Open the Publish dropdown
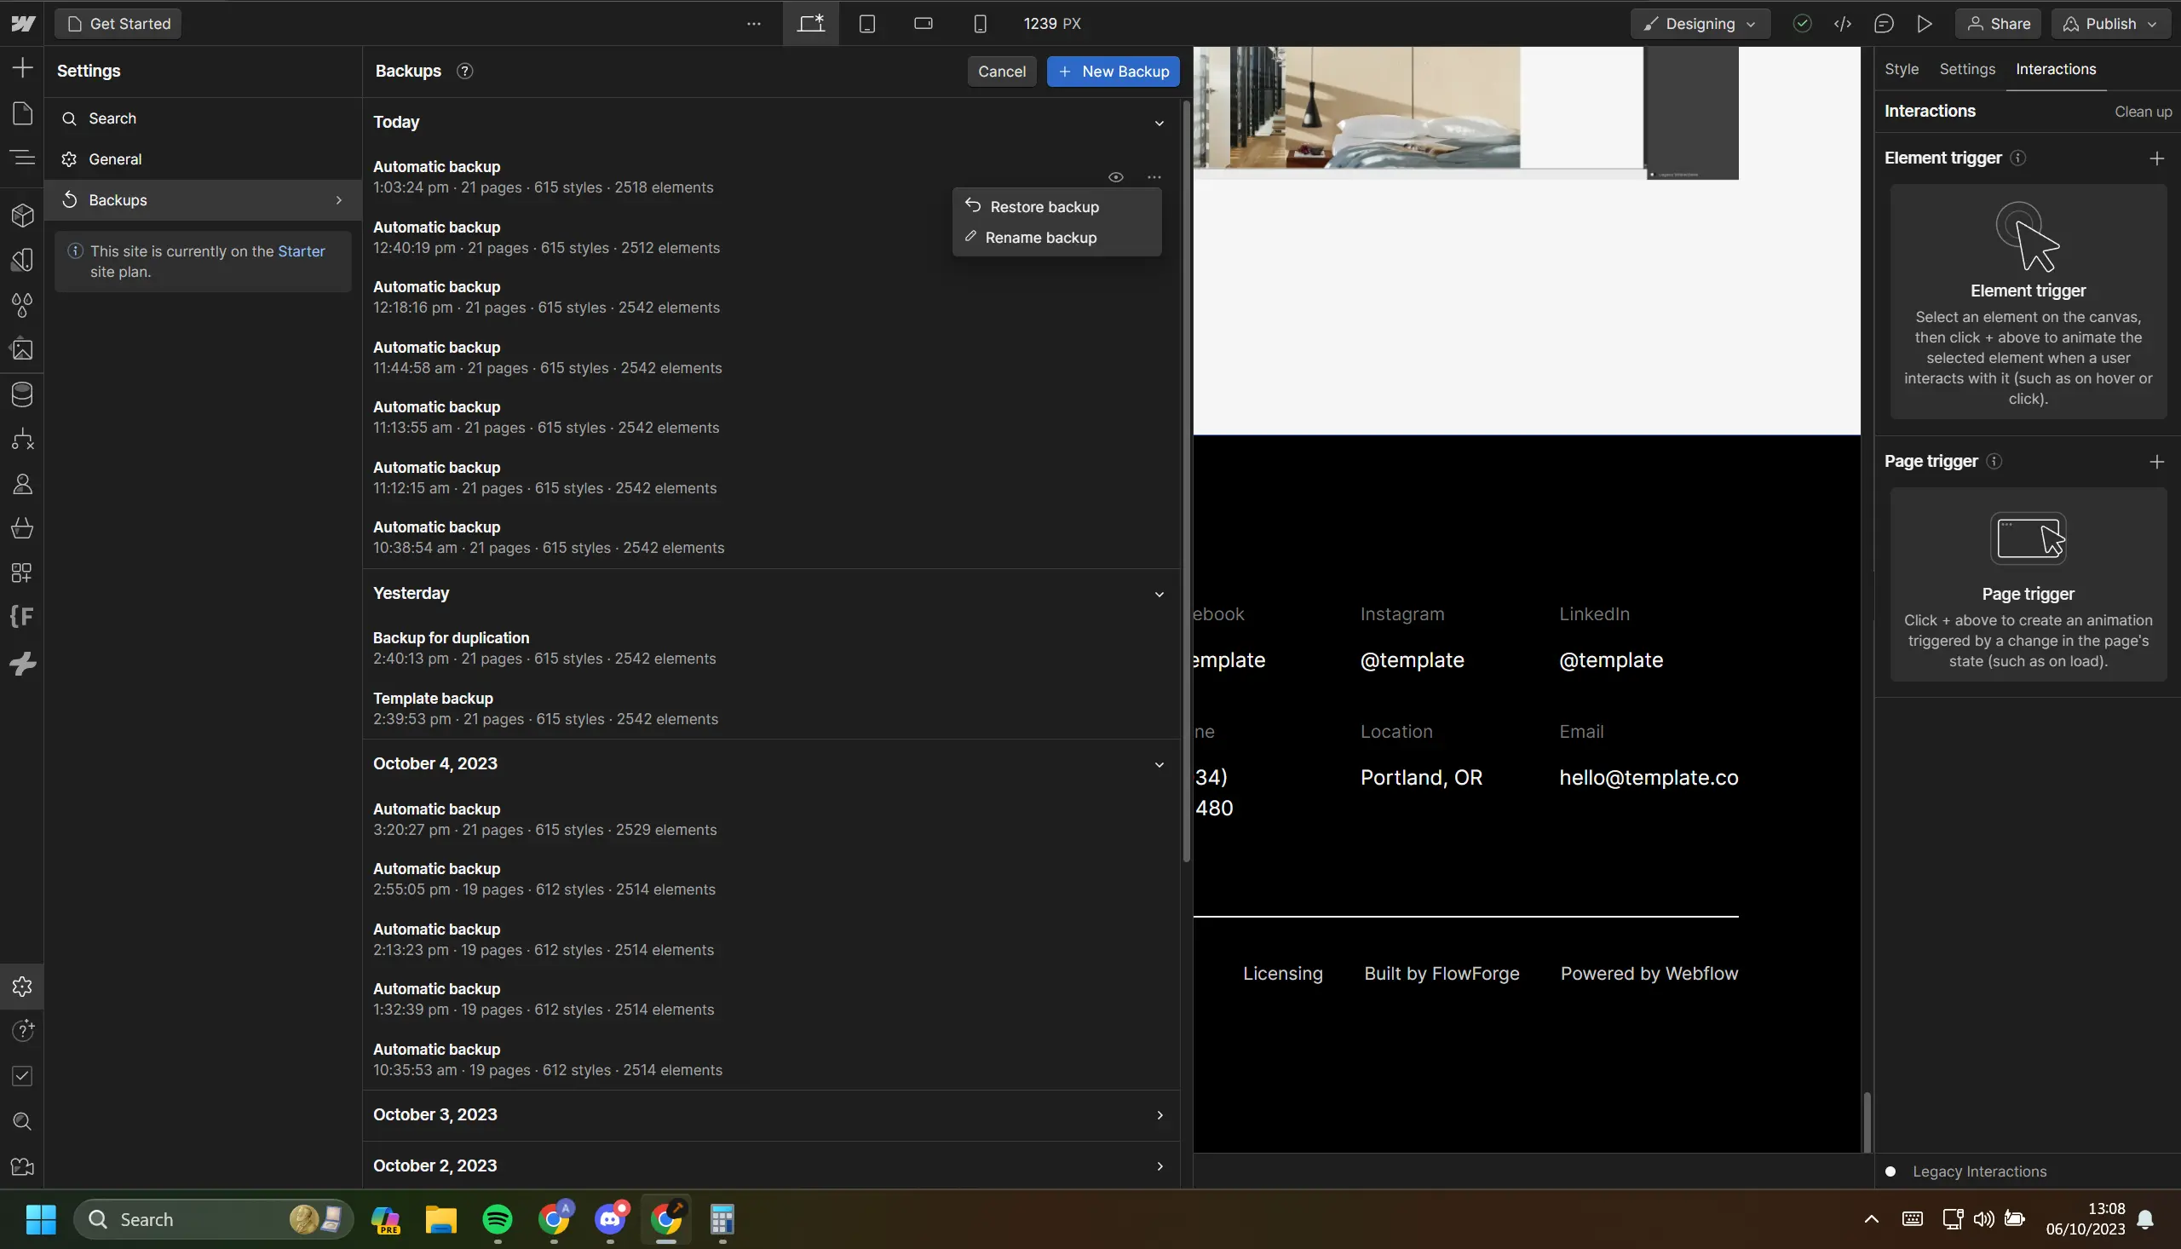The height and width of the screenshot is (1249, 2181). (2109, 23)
